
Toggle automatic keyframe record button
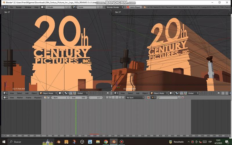(148, 97)
